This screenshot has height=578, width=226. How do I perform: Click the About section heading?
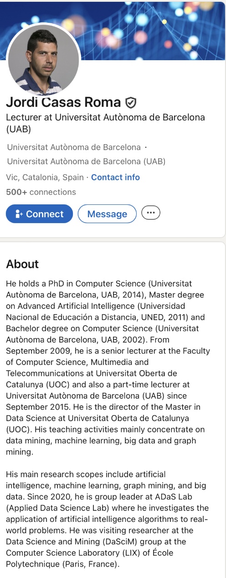22,264
